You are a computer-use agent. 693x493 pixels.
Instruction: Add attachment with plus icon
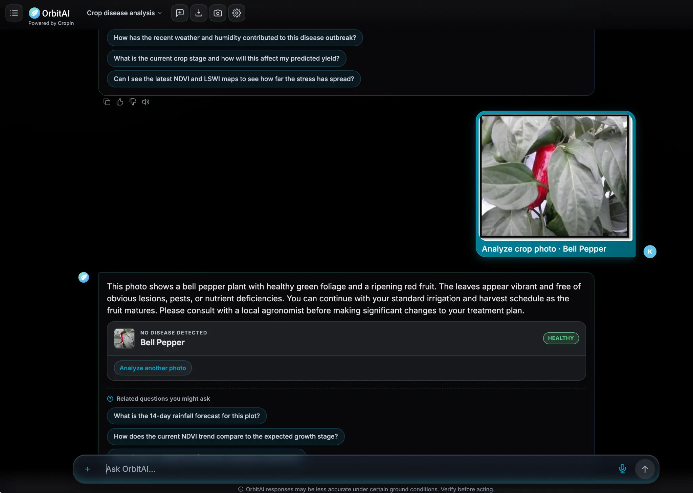tap(87, 469)
